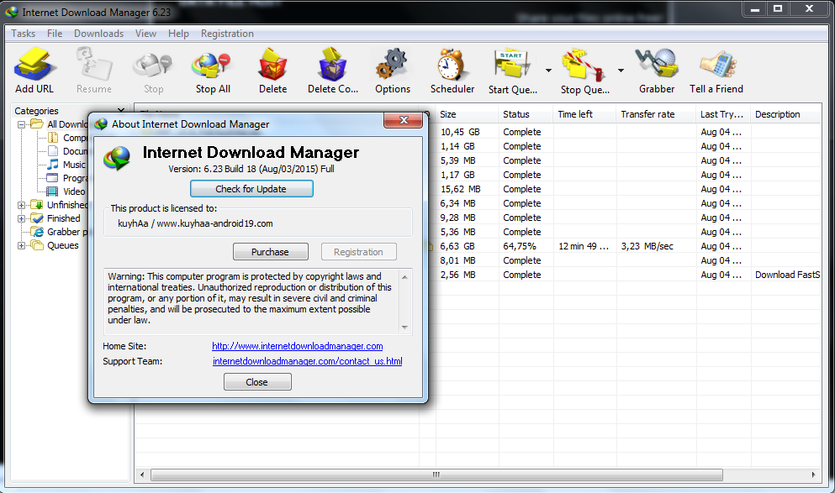Select the Documents category
The height and width of the screenshot is (493, 835).
75,151
